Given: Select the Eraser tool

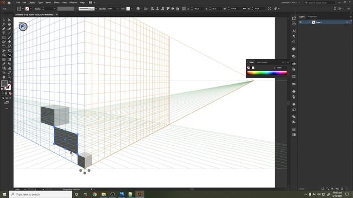Looking at the screenshot, I should 9,42.
